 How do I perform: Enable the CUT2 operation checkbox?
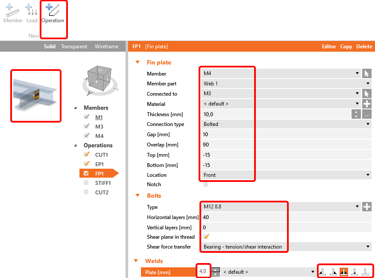click(86, 192)
